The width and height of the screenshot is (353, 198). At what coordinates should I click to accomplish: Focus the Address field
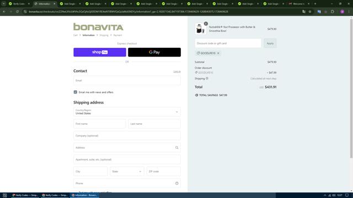pos(127,148)
